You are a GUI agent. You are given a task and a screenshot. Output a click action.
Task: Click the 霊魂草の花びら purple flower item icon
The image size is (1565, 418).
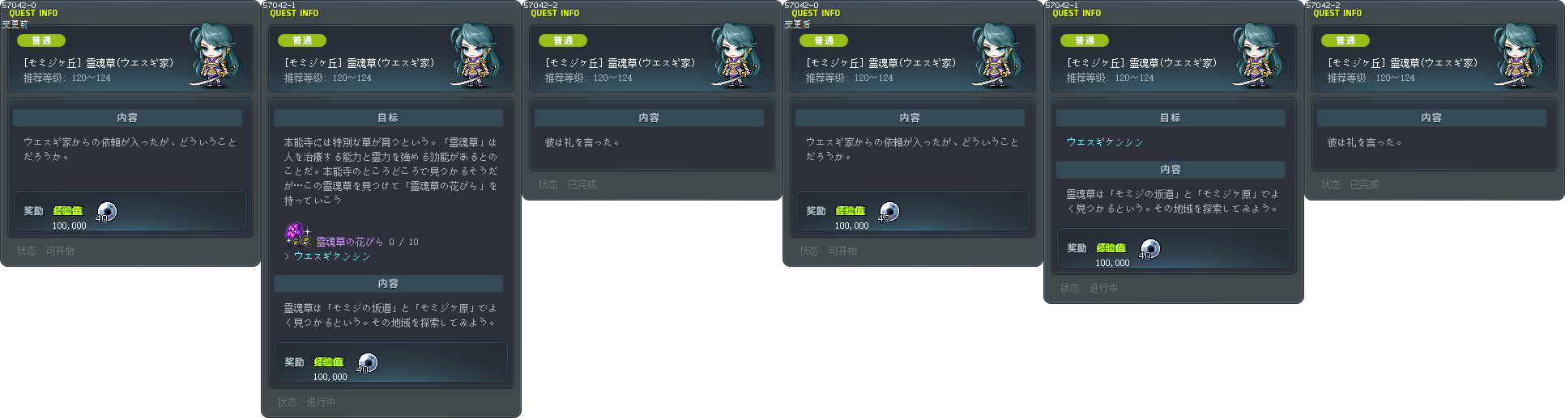297,235
